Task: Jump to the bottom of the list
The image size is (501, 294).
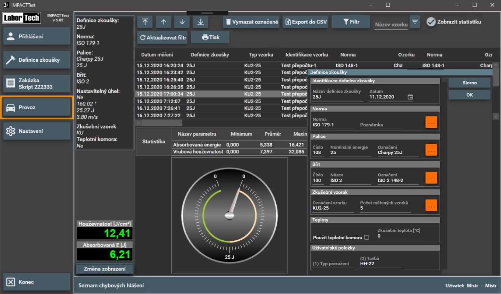Action: (x=200, y=22)
